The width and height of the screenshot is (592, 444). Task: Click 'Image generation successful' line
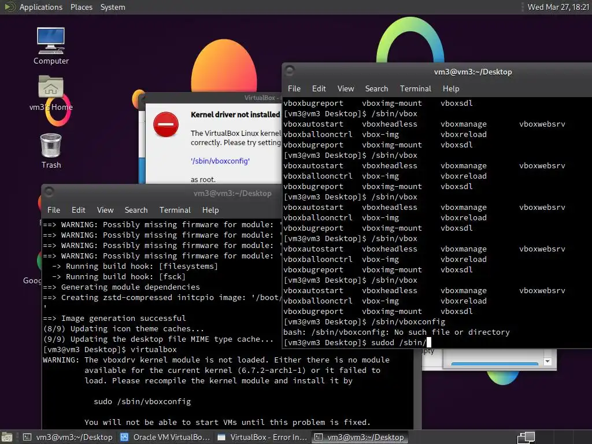coord(114,319)
